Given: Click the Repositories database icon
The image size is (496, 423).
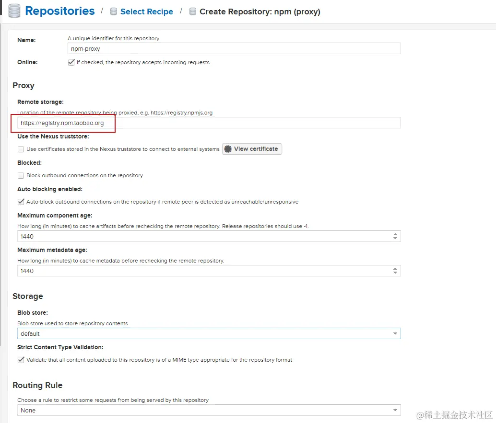Looking at the screenshot, I should click(15, 11).
